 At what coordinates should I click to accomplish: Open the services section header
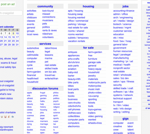[45, 44]
